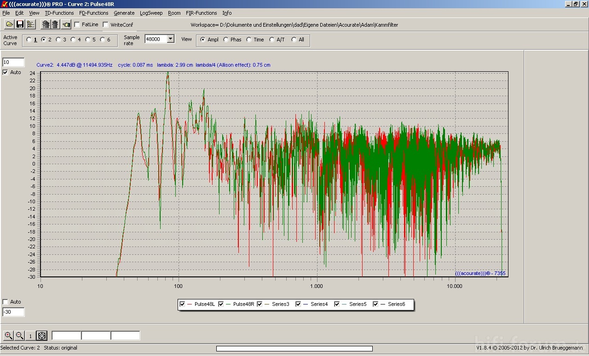589x356 pixels.
Task: Click the gear icon beside zoom buttons
Action: click(x=42, y=336)
